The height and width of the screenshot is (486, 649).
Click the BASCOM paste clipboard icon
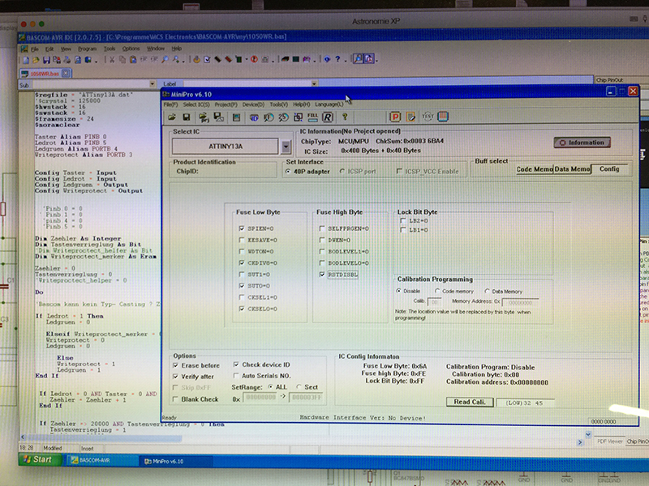pos(133,60)
